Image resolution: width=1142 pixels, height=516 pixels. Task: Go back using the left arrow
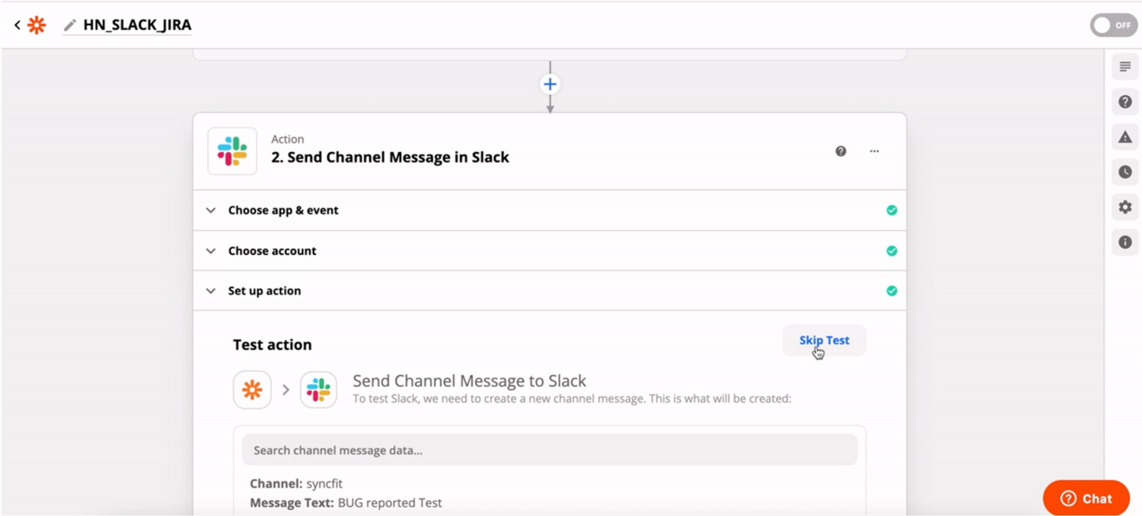(x=17, y=25)
